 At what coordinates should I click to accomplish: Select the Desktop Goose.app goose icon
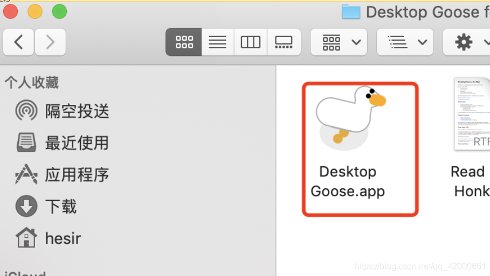coord(351,118)
